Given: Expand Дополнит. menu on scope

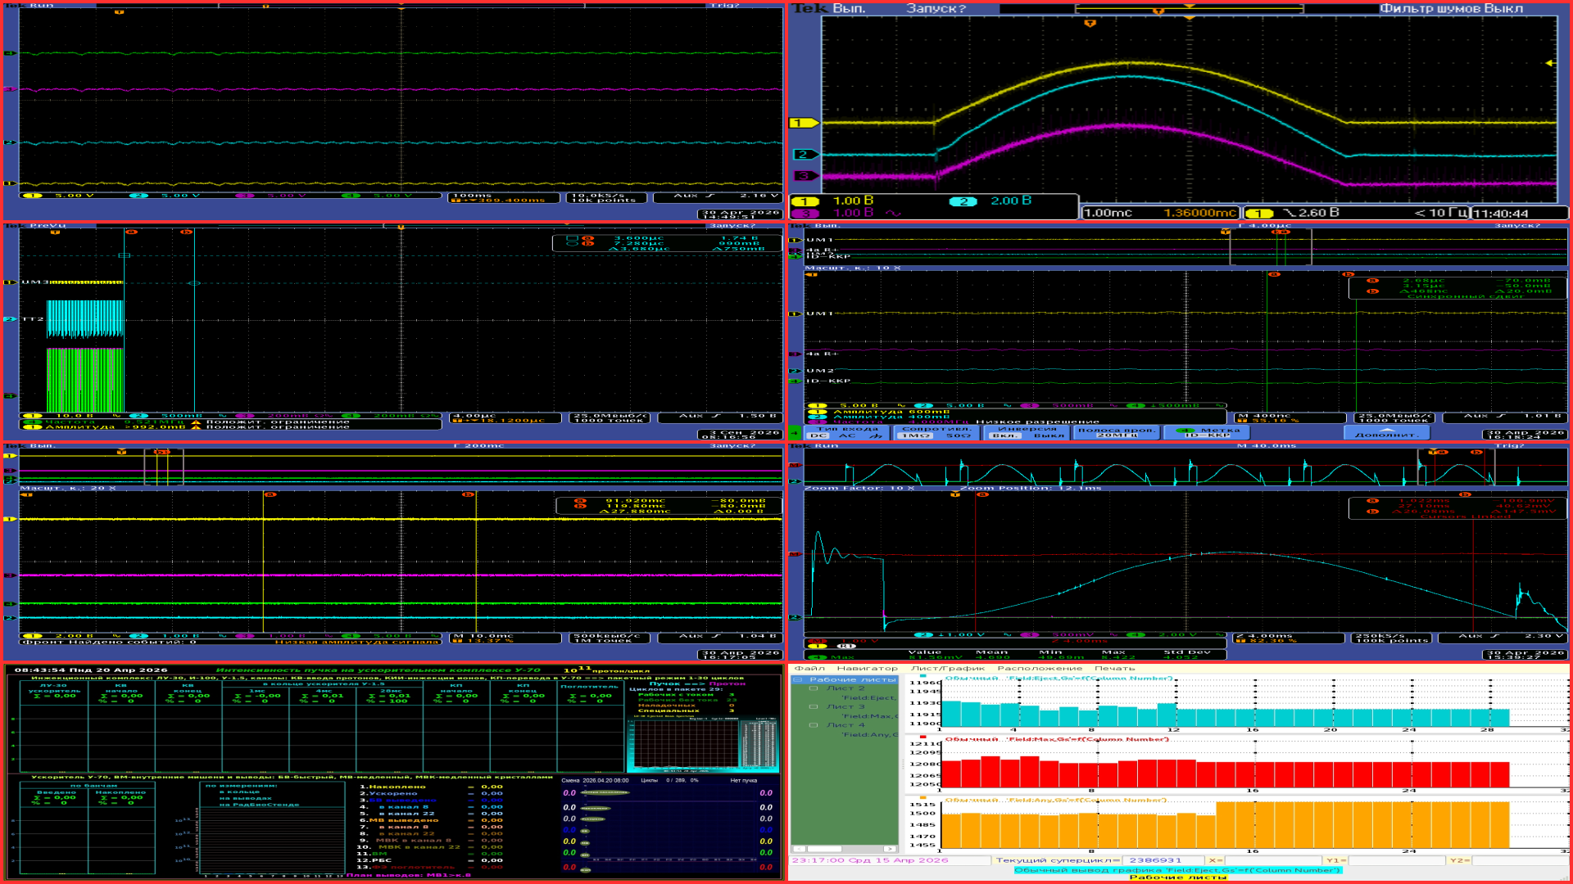Looking at the screenshot, I should [1386, 432].
